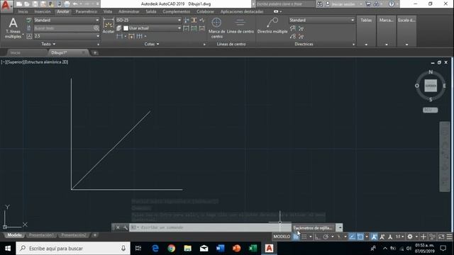Click the layer color swatch beside Usar actual
The width and height of the screenshot is (454, 255).
pos(126,28)
